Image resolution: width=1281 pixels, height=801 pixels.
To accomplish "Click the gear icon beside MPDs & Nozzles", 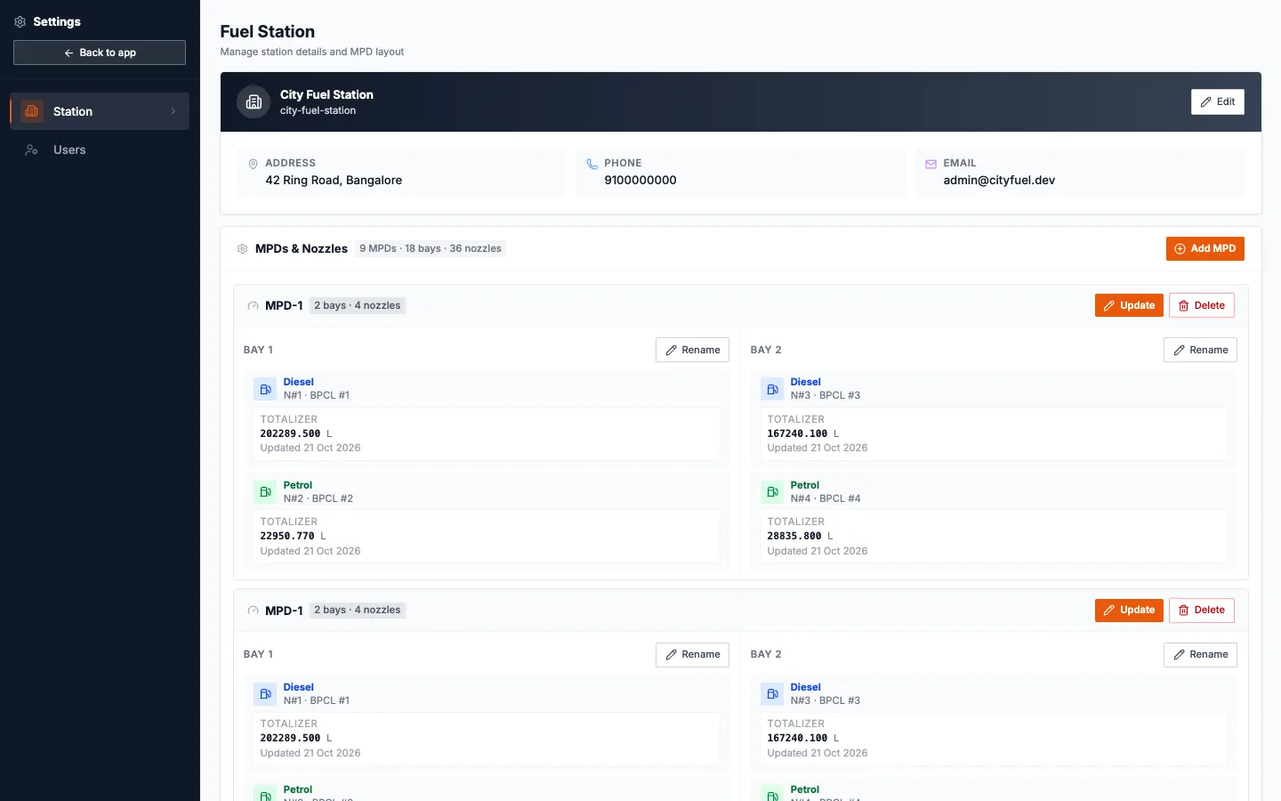I will (242, 249).
